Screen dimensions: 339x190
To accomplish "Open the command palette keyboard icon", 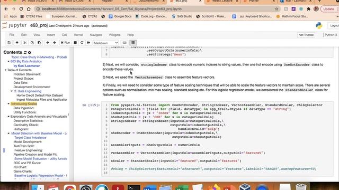I will (124, 43).
